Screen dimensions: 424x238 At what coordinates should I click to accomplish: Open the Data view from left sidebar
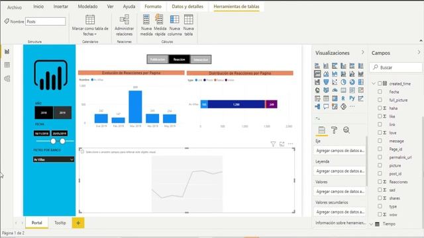tap(7, 65)
